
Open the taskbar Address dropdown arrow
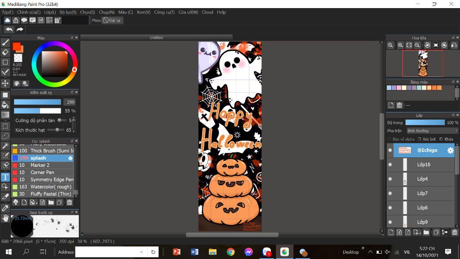click(141, 252)
